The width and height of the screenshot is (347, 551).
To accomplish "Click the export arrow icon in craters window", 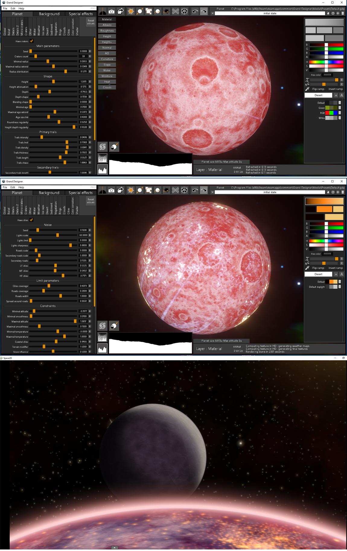I will [x=120, y=11].
